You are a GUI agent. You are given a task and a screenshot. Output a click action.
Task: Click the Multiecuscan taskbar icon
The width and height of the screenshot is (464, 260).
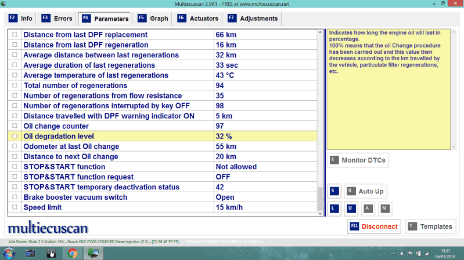93,254
